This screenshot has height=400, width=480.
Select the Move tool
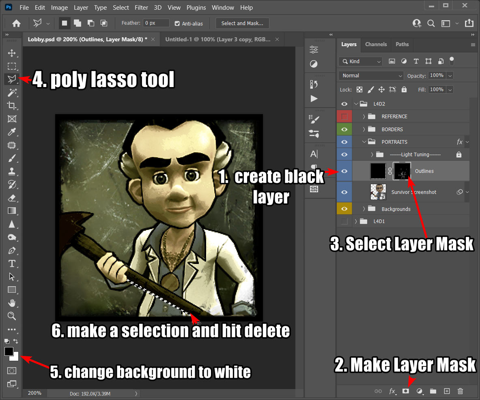12,53
